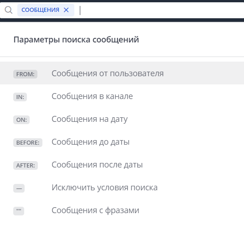
Task: Click the IN: modifier badge
Action: (x=20, y=97)
